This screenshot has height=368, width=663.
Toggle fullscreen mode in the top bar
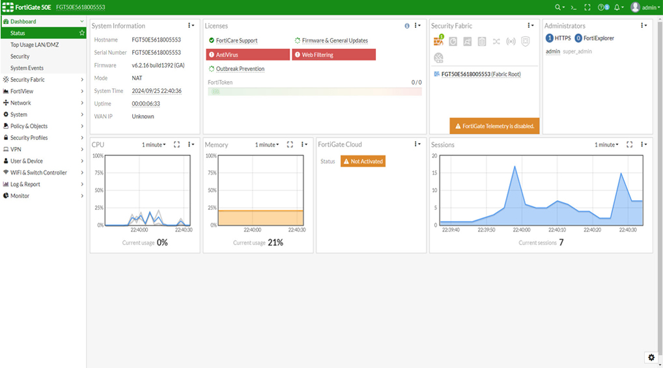tap(587, 7)
